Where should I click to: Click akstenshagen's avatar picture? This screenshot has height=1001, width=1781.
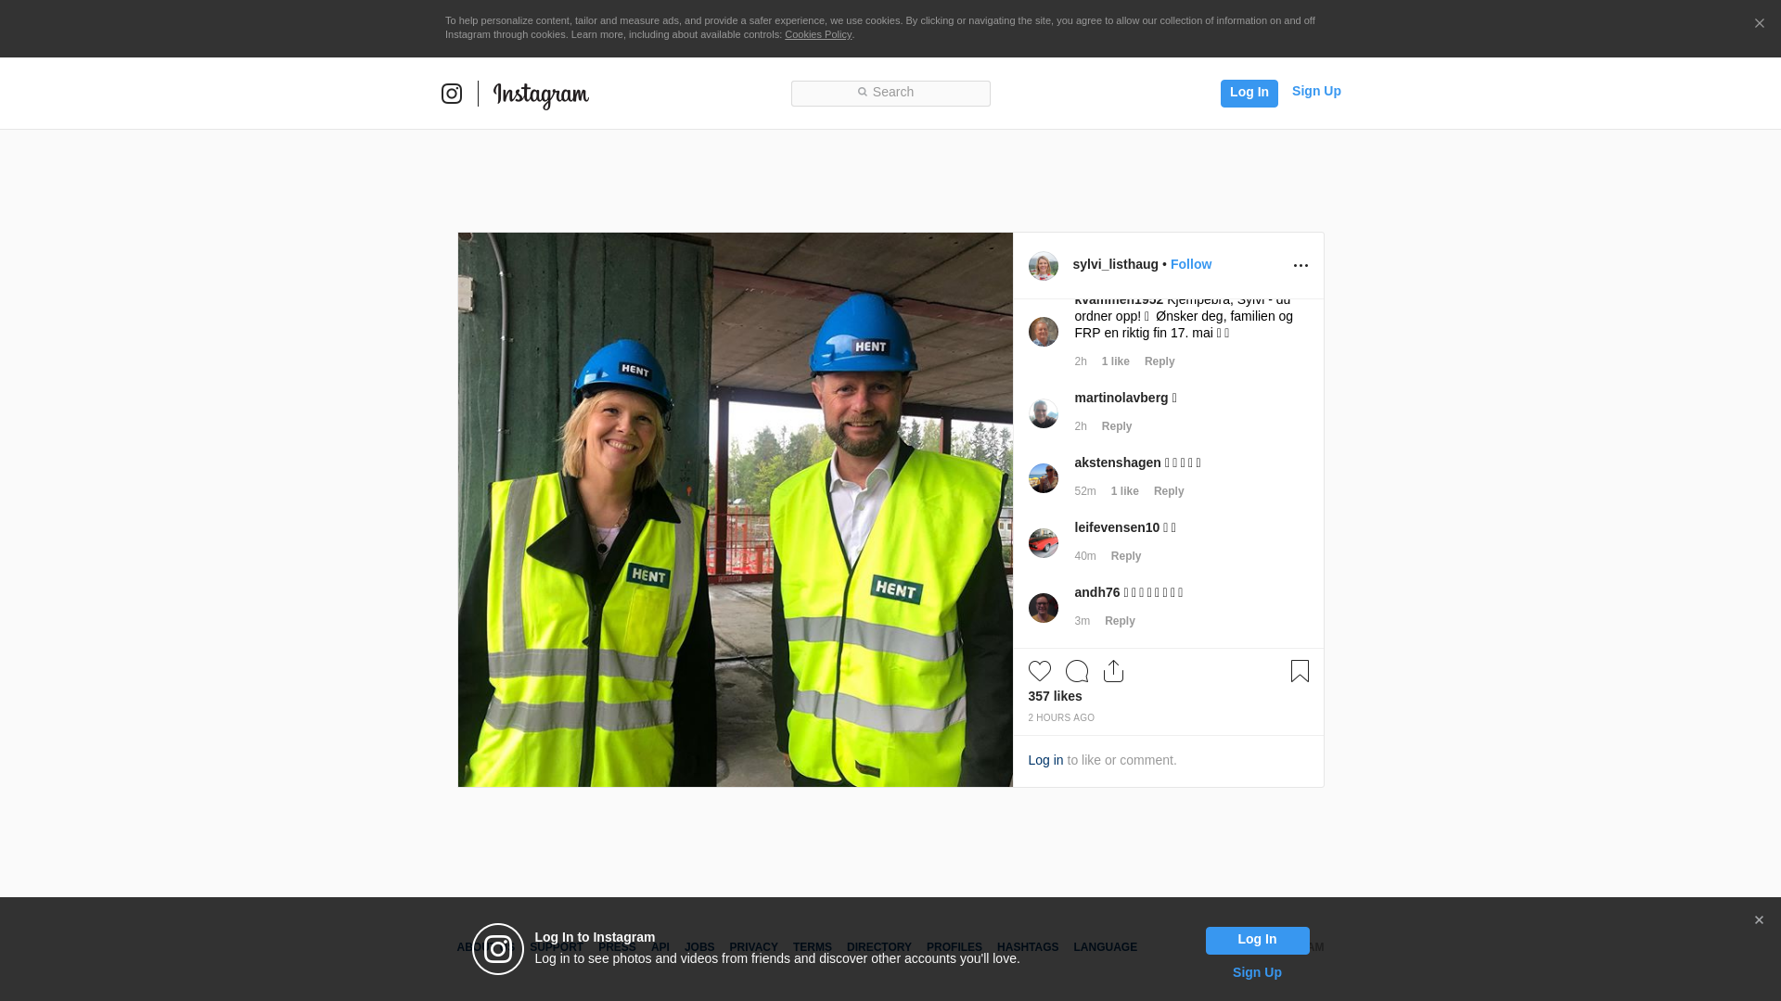coord(1044,478)
